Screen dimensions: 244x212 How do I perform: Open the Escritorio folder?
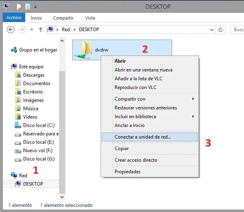coord(33,92)
